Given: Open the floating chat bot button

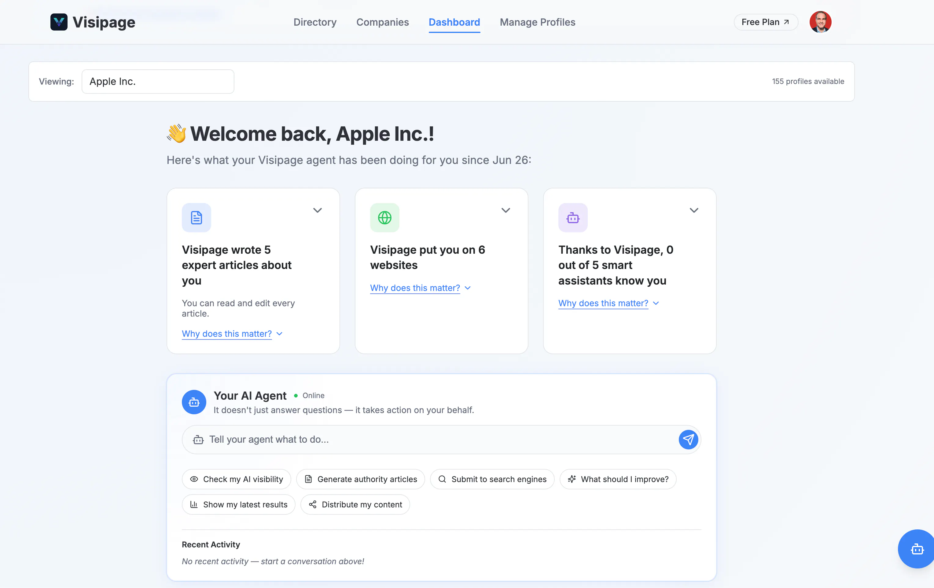Looking at the screenshot, I should tap(916, 549).
